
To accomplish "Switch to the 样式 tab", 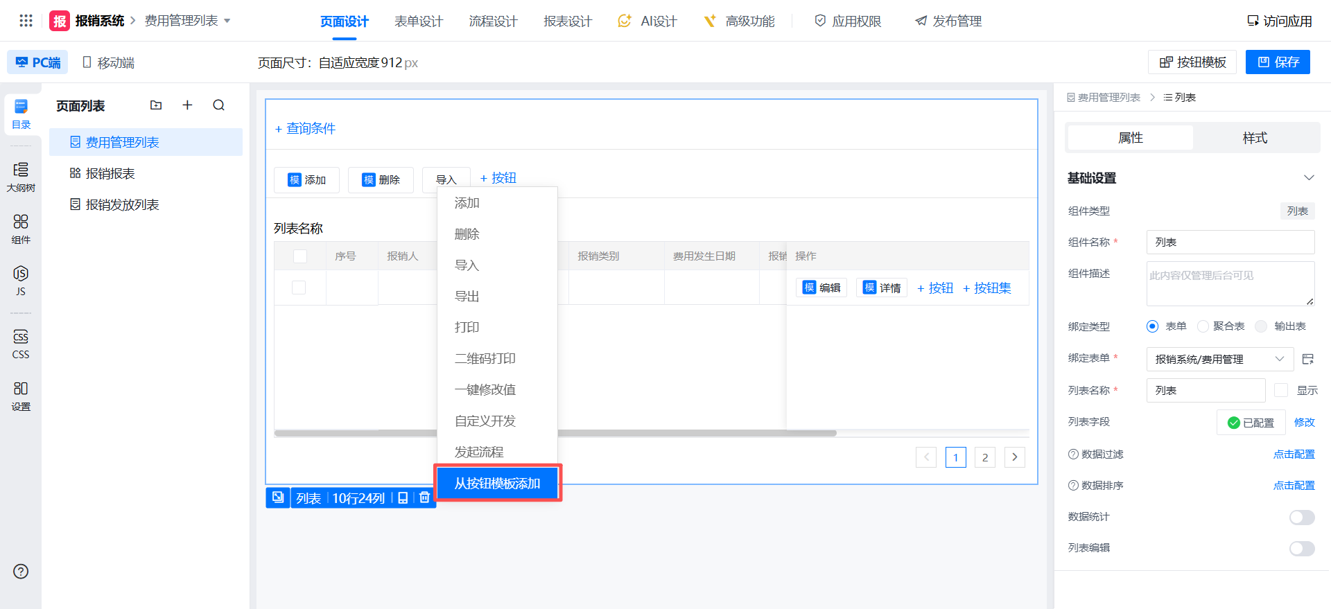I will point(1254,138).
